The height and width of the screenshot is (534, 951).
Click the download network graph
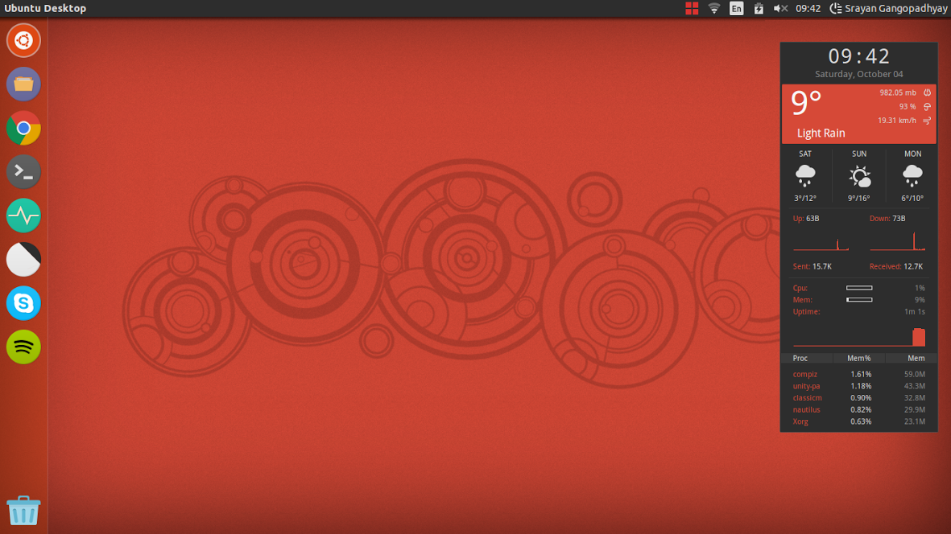pos(897,242)
